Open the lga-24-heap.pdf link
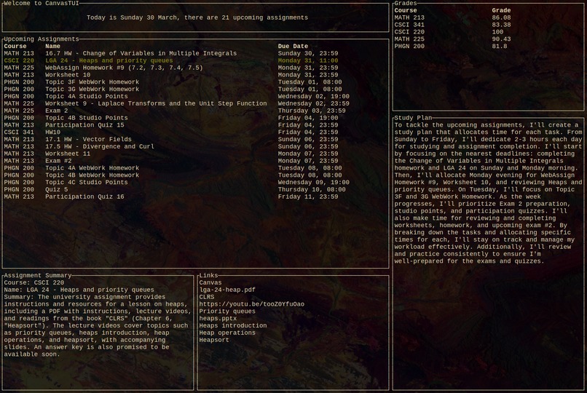 pos(227,290)
